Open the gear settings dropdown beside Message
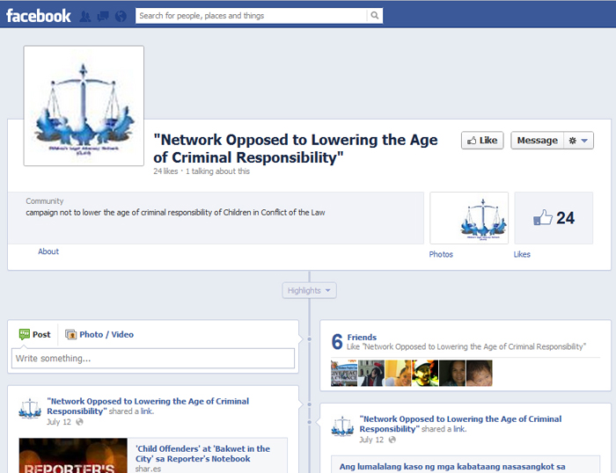This screenshot has height=473, width=616. click(580, 141)
